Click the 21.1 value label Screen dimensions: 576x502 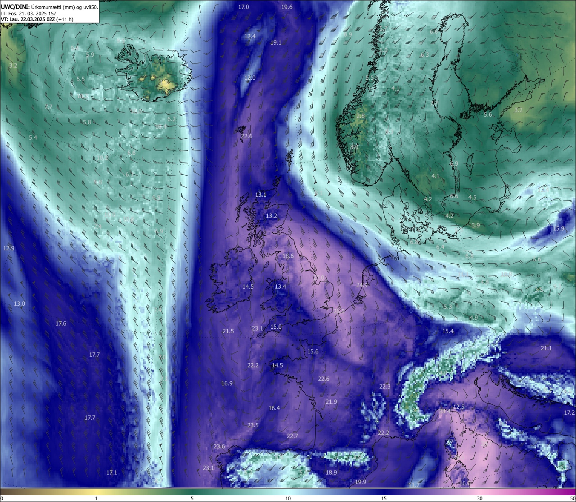546,348
